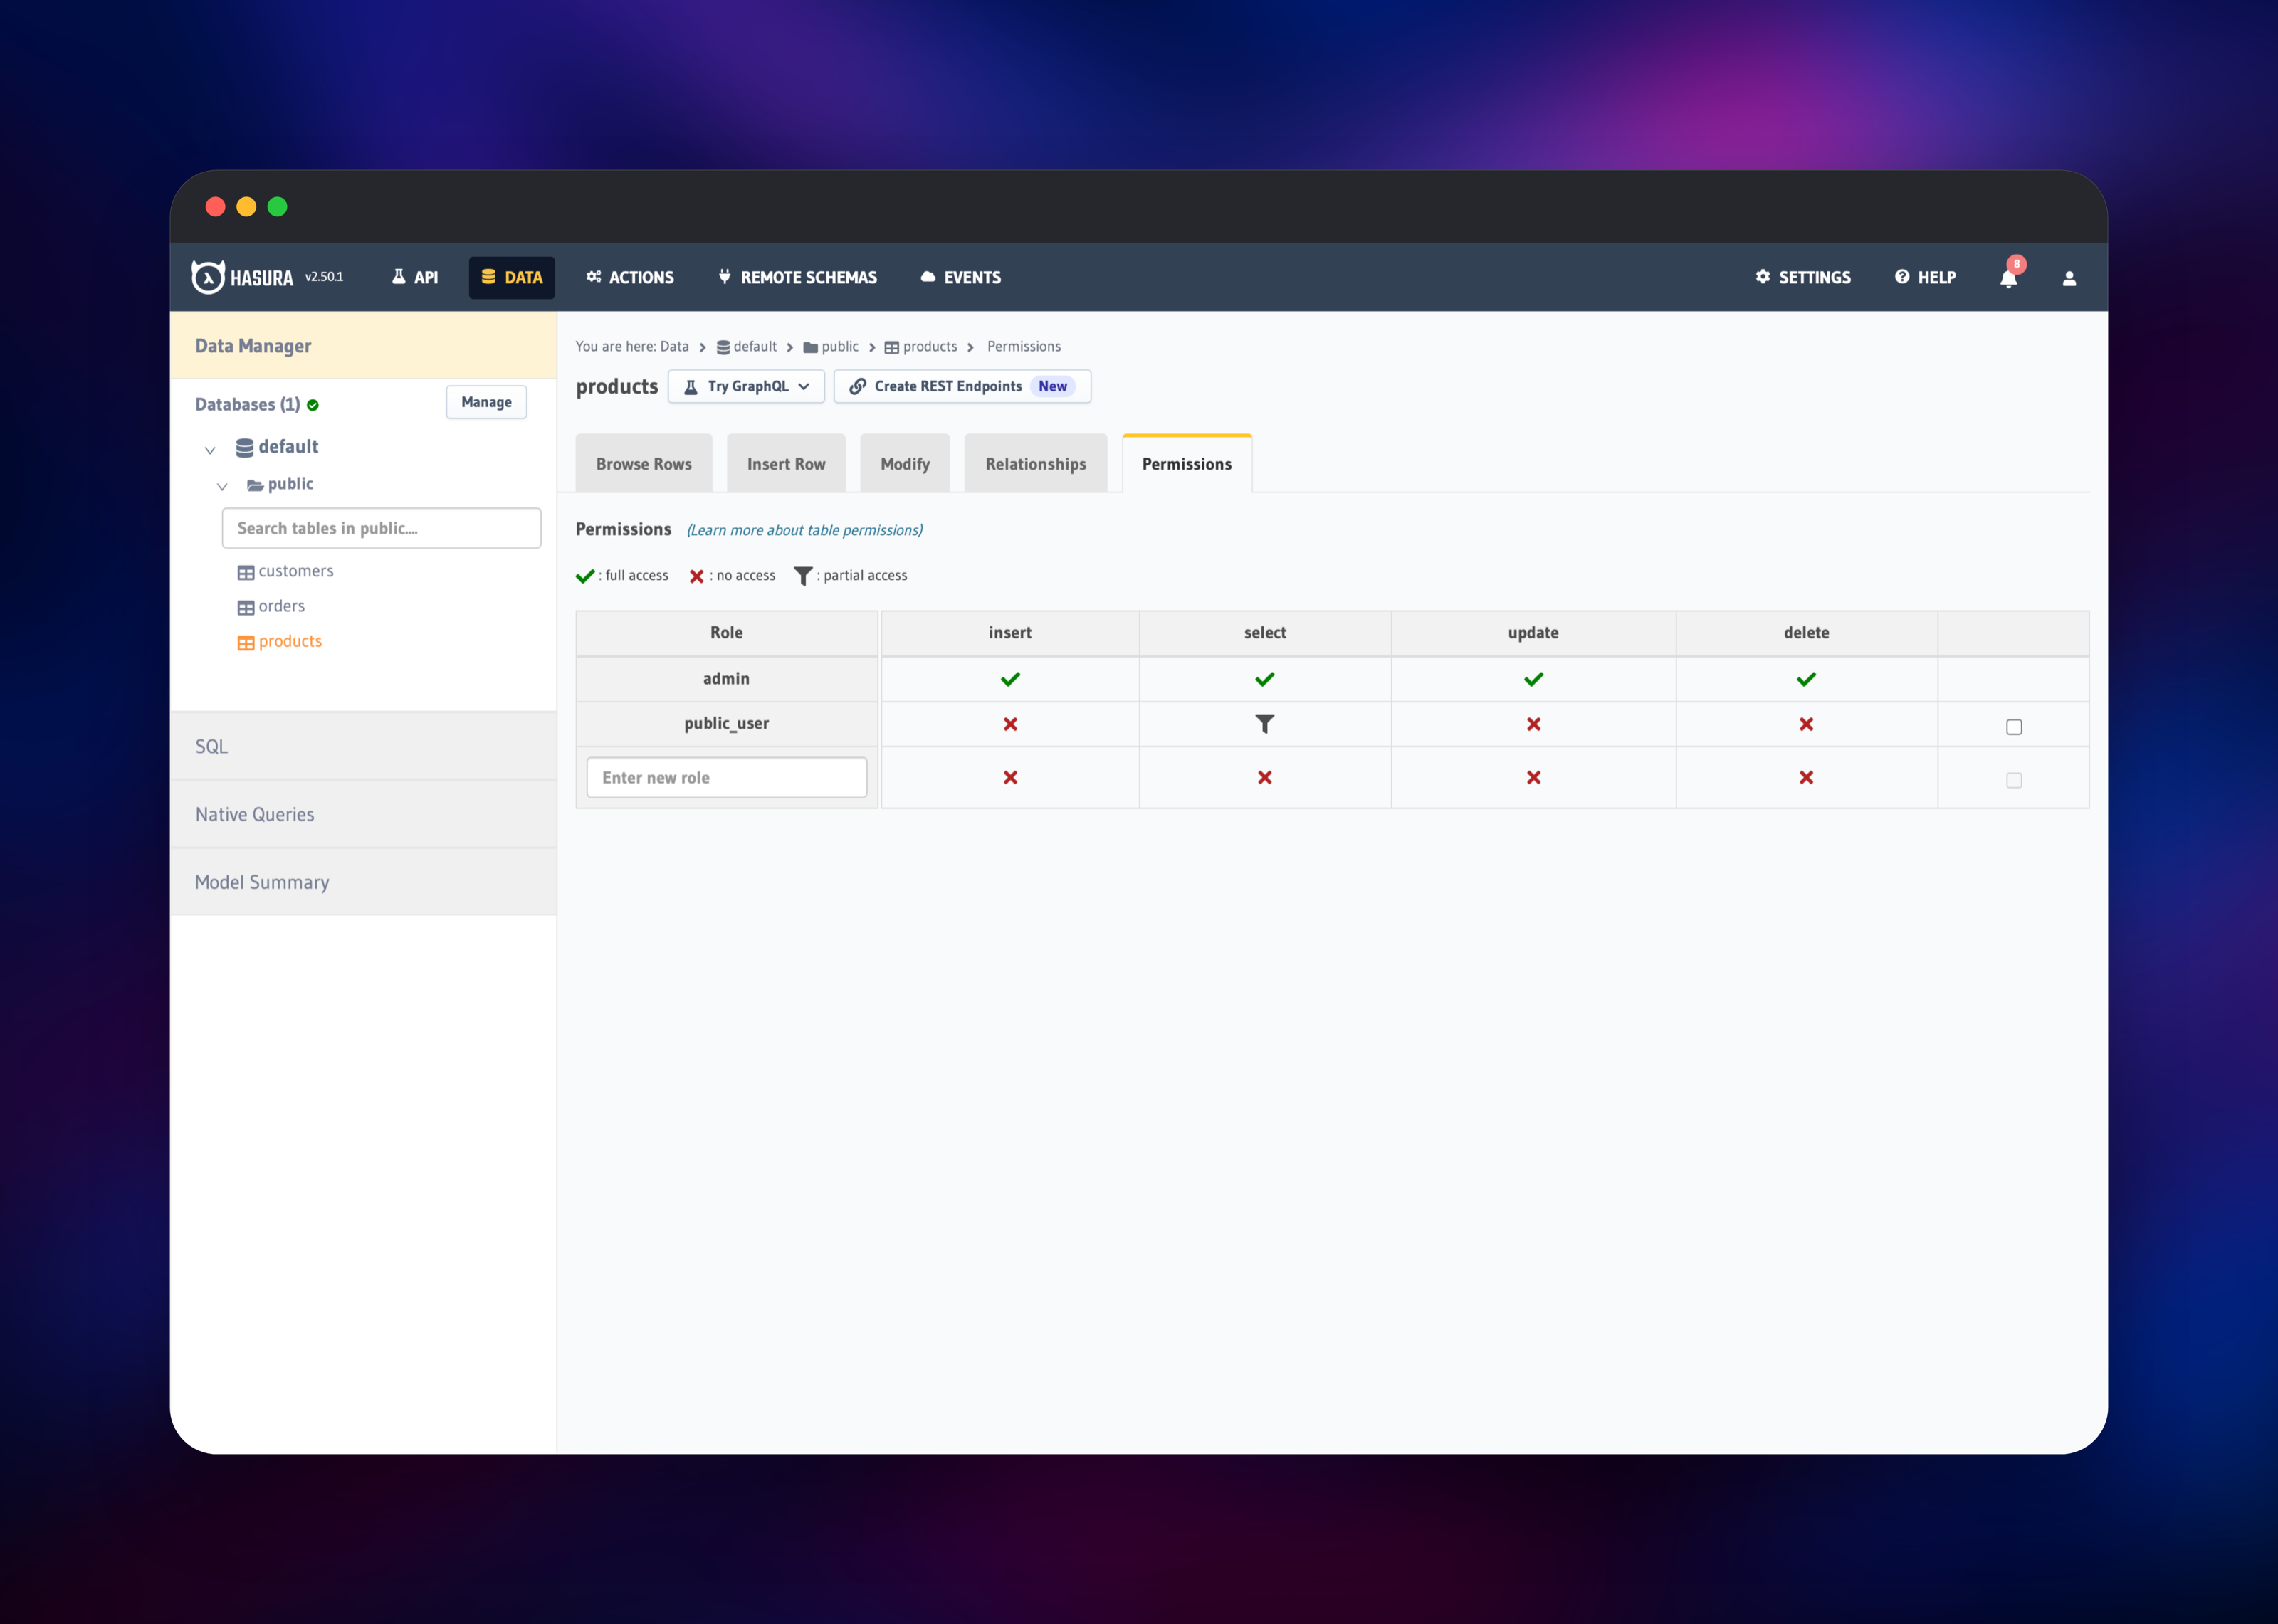Open the orders table

(282, 606)
